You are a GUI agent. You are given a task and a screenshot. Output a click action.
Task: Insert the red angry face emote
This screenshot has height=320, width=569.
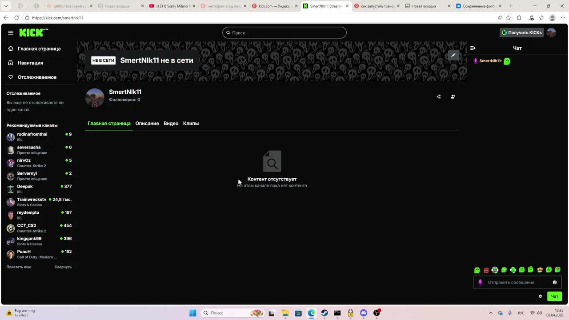(x=486, y=270)
